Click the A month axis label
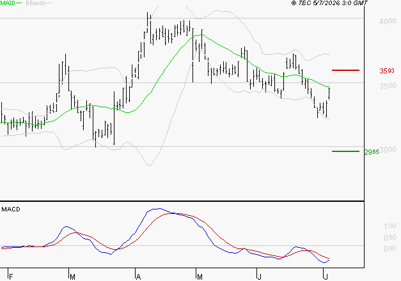401x281 pixels. pos(138,277)
